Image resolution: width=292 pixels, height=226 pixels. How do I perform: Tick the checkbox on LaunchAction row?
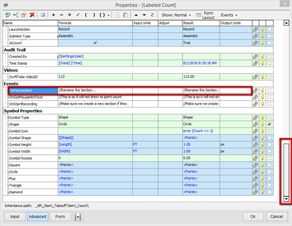tap(269, 30)
